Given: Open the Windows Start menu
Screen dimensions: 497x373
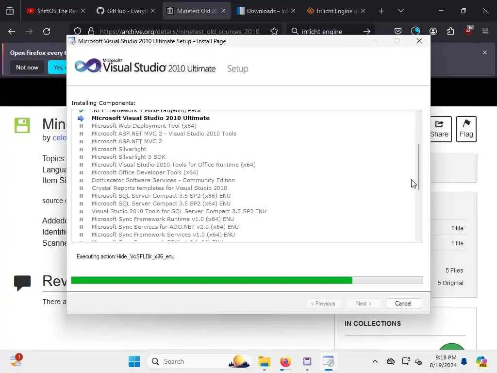Looking at the screenshot, I should (x=134, y=361).
